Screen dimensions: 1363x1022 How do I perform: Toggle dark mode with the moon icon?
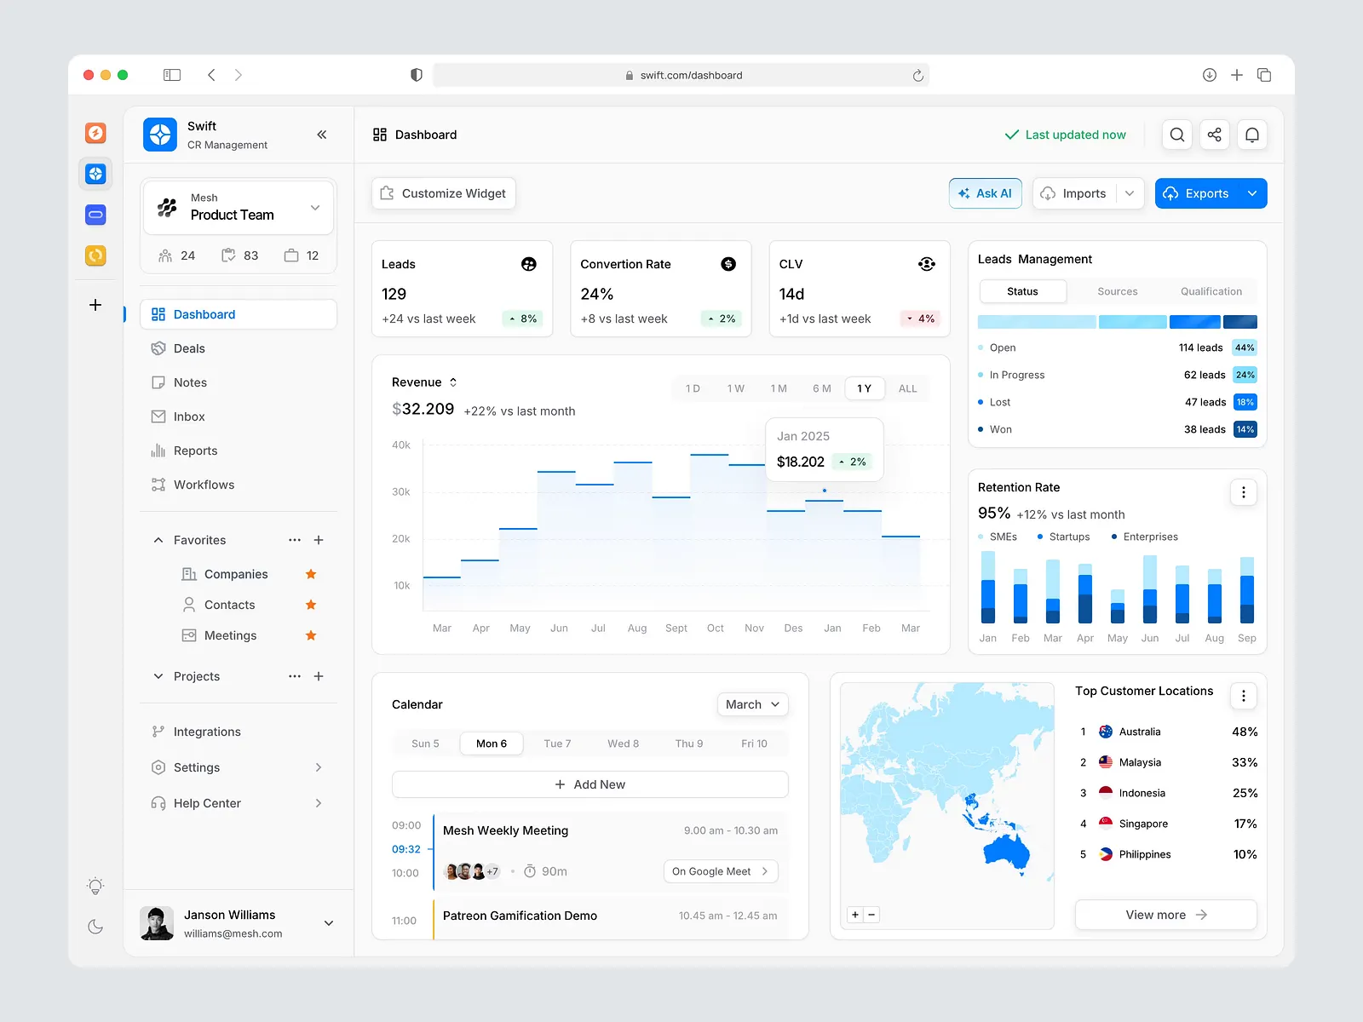(95, 927)
